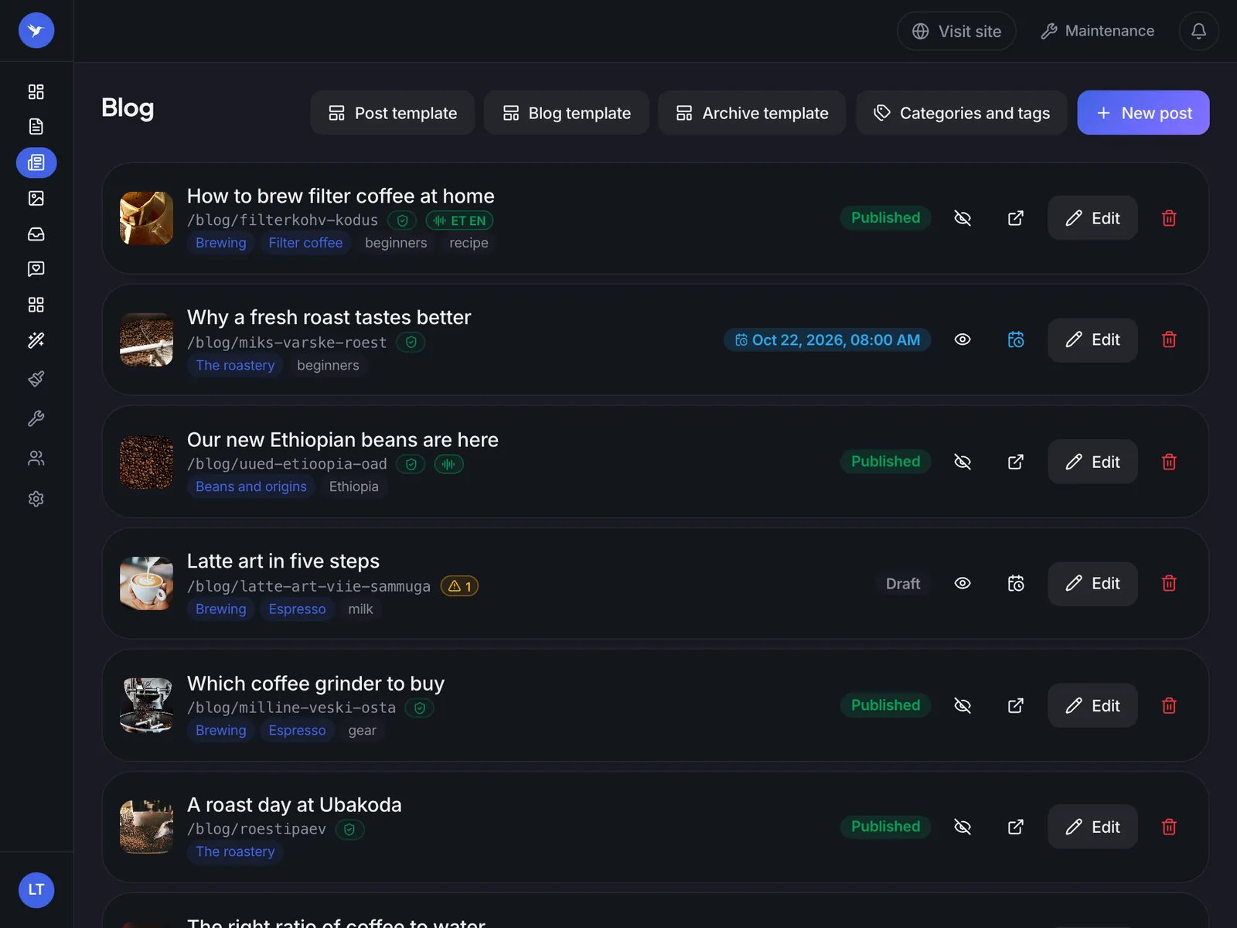Screen dimensions: 1237x928
Task: Unpublish "Which coffee grinder to buy"
Action: 963,705
